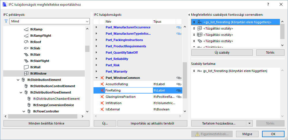Click the FireRating mapping link icon

pos(179,90)
